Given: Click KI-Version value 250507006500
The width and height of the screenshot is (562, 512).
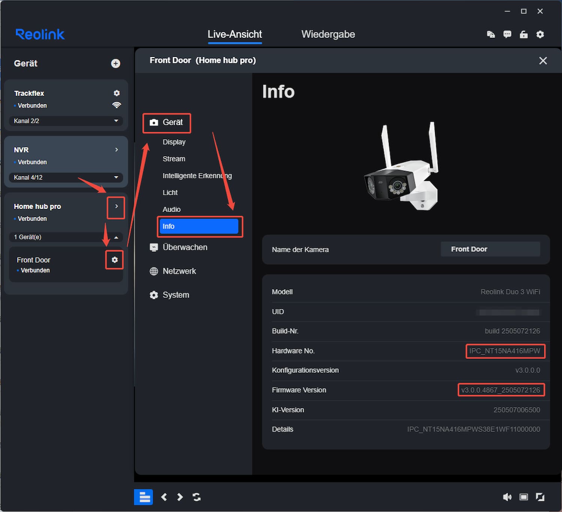Looking at the screenshot, I should tap(517, 410).
